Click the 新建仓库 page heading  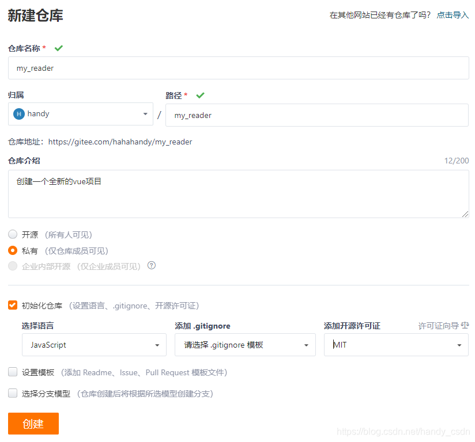(35, 16)
